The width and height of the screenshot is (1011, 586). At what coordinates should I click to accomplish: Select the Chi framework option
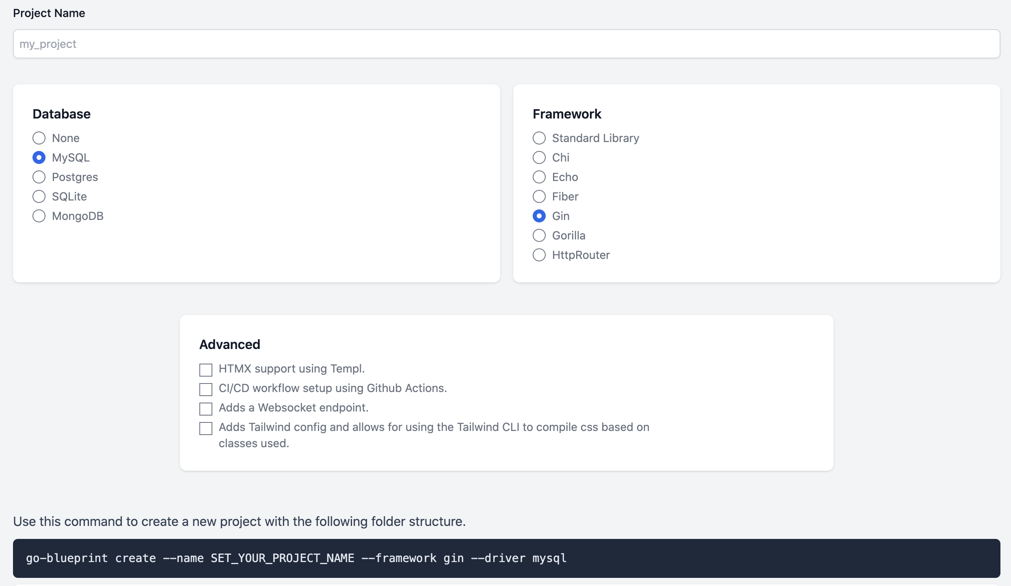pyautogui.click(x=539, y=157)
